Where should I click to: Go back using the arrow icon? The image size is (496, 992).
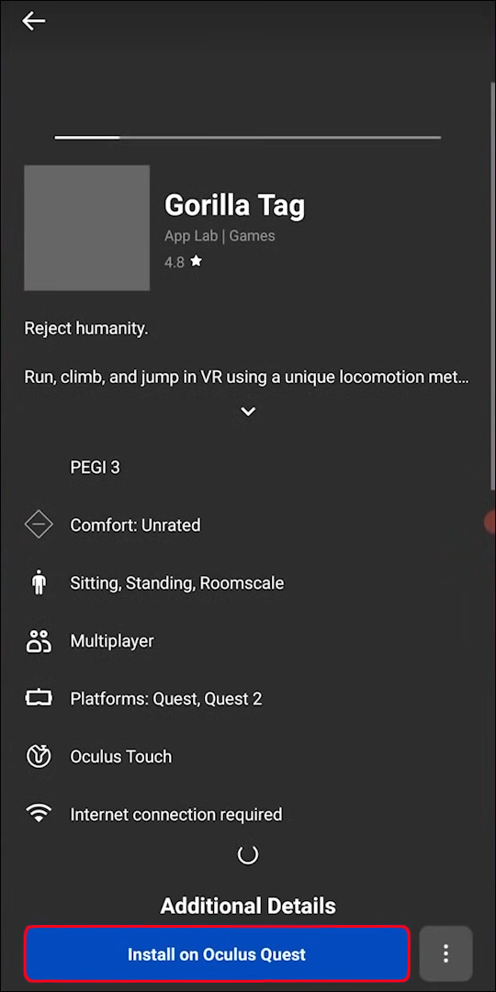coord(34,21)
